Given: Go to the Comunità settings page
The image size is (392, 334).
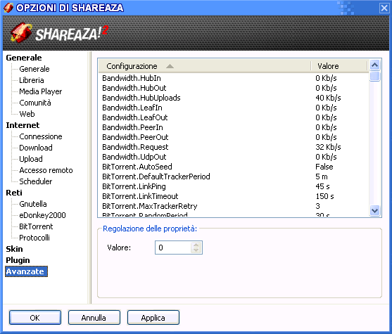Looking at the screenshot, I should 35,103.
